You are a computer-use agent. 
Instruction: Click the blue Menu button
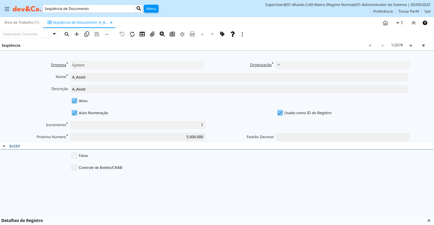tap(151, 9)
